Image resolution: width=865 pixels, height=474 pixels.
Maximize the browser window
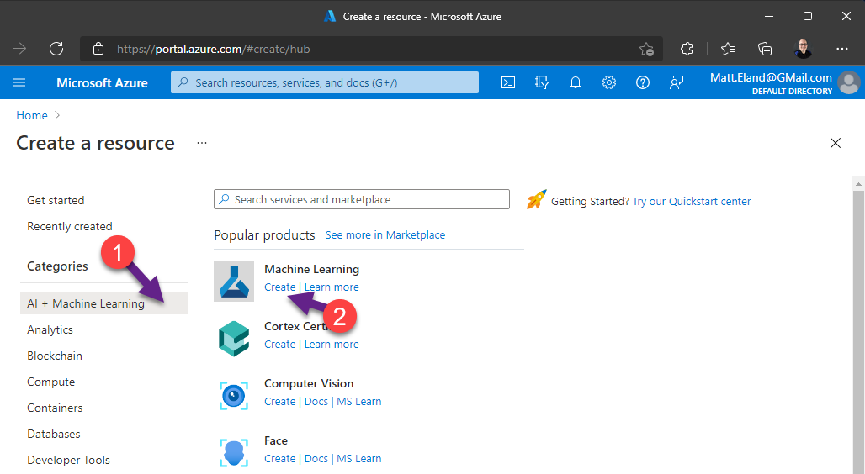click(x=808, y=17)
